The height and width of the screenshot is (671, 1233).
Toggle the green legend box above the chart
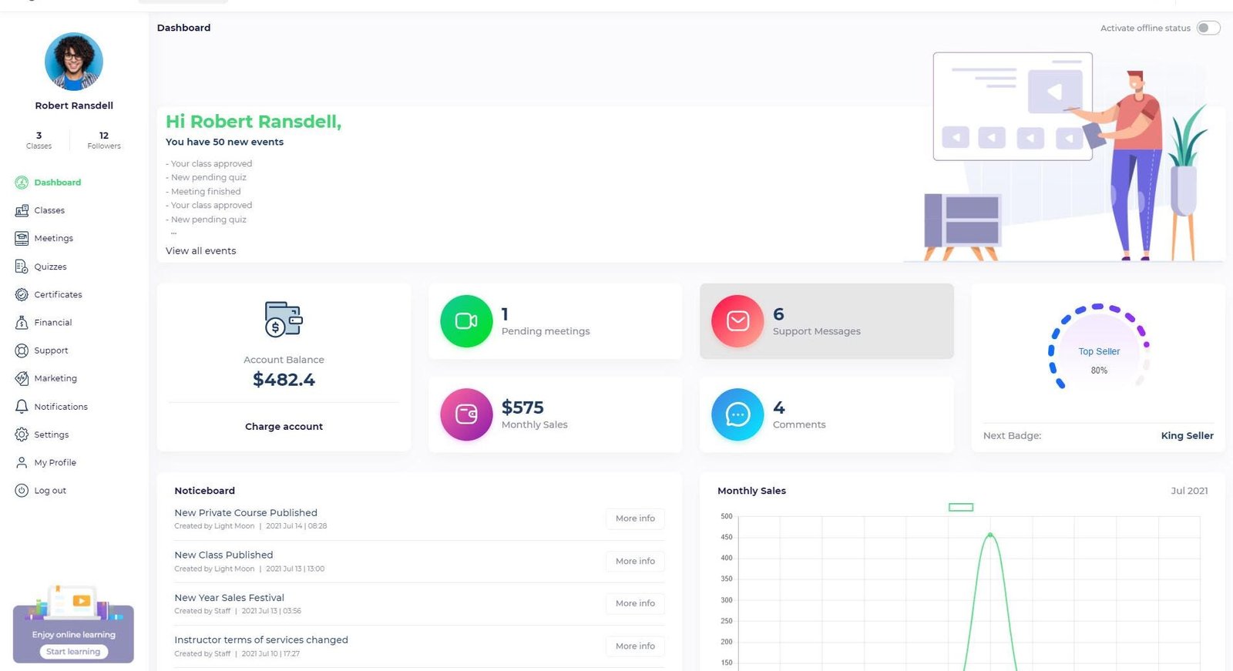[x=960, y=507]
